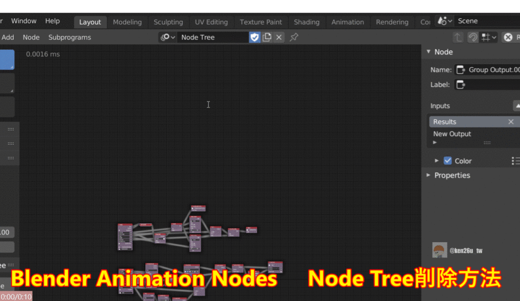This screenshot has height=301, width=520.
Task: Click the New Output entry in Inputs
Action: (x=452, y=133)
